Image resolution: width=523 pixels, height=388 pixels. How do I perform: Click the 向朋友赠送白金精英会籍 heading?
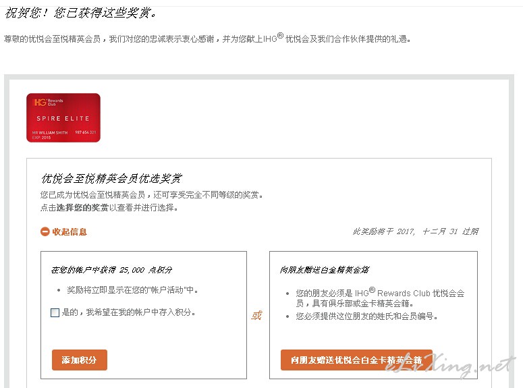325,270
